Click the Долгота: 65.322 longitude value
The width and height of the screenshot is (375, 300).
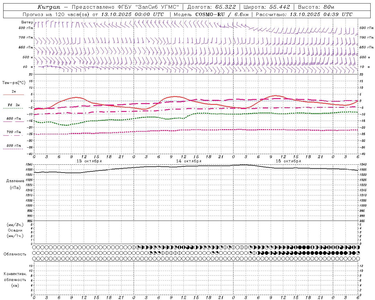(x=212, y=7)
